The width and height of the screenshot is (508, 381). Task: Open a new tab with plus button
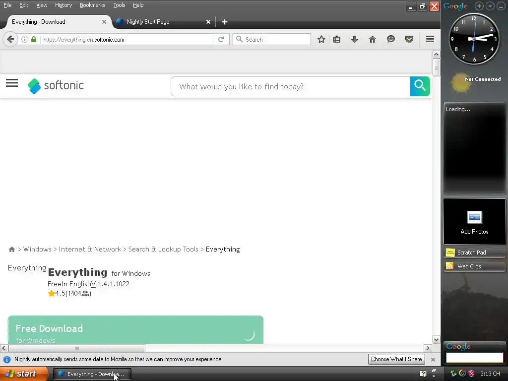coord(225,22)
